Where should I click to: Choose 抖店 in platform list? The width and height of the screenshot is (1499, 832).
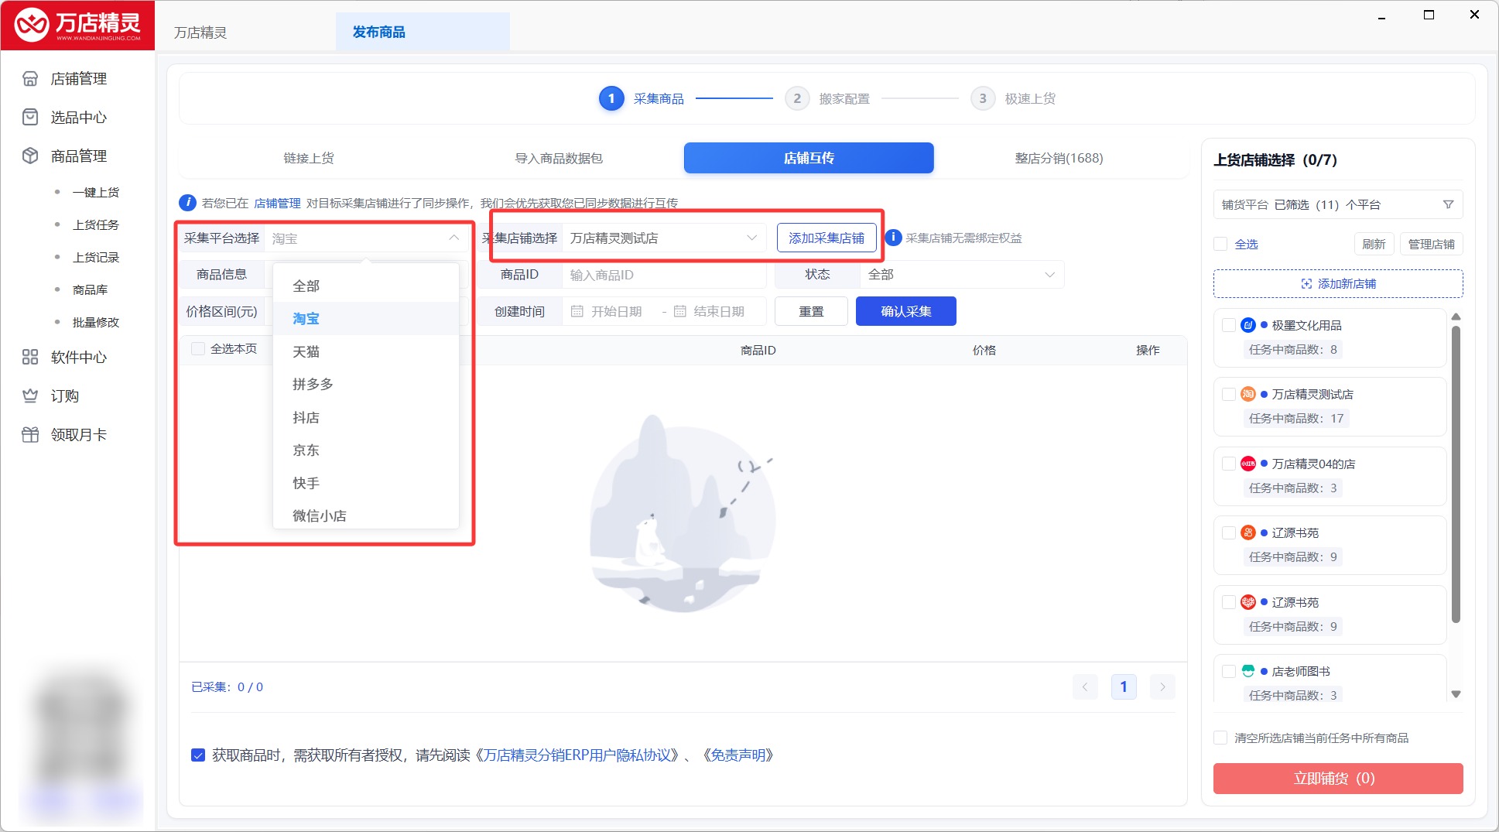(x=366, y=417)
